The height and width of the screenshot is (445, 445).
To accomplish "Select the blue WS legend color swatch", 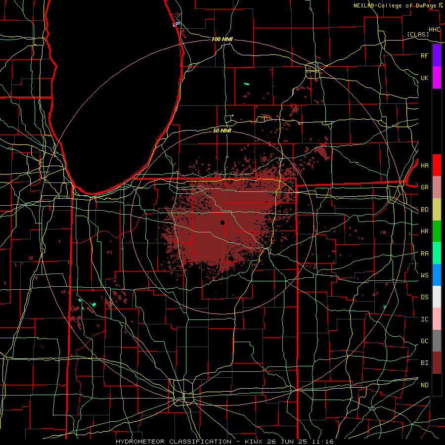I will pyautogui.click(x=437, y=275).
